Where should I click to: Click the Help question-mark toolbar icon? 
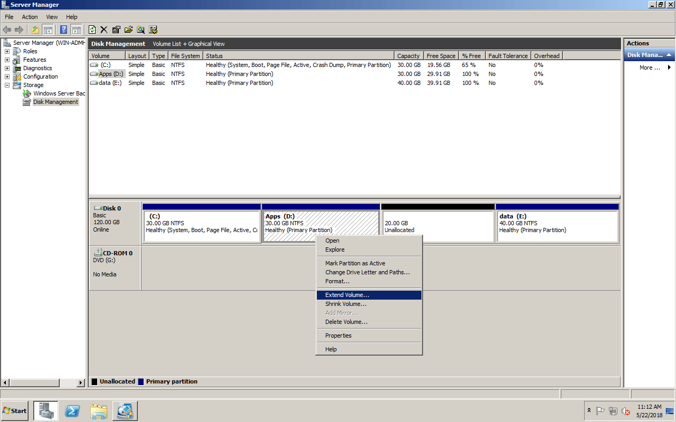64,30
